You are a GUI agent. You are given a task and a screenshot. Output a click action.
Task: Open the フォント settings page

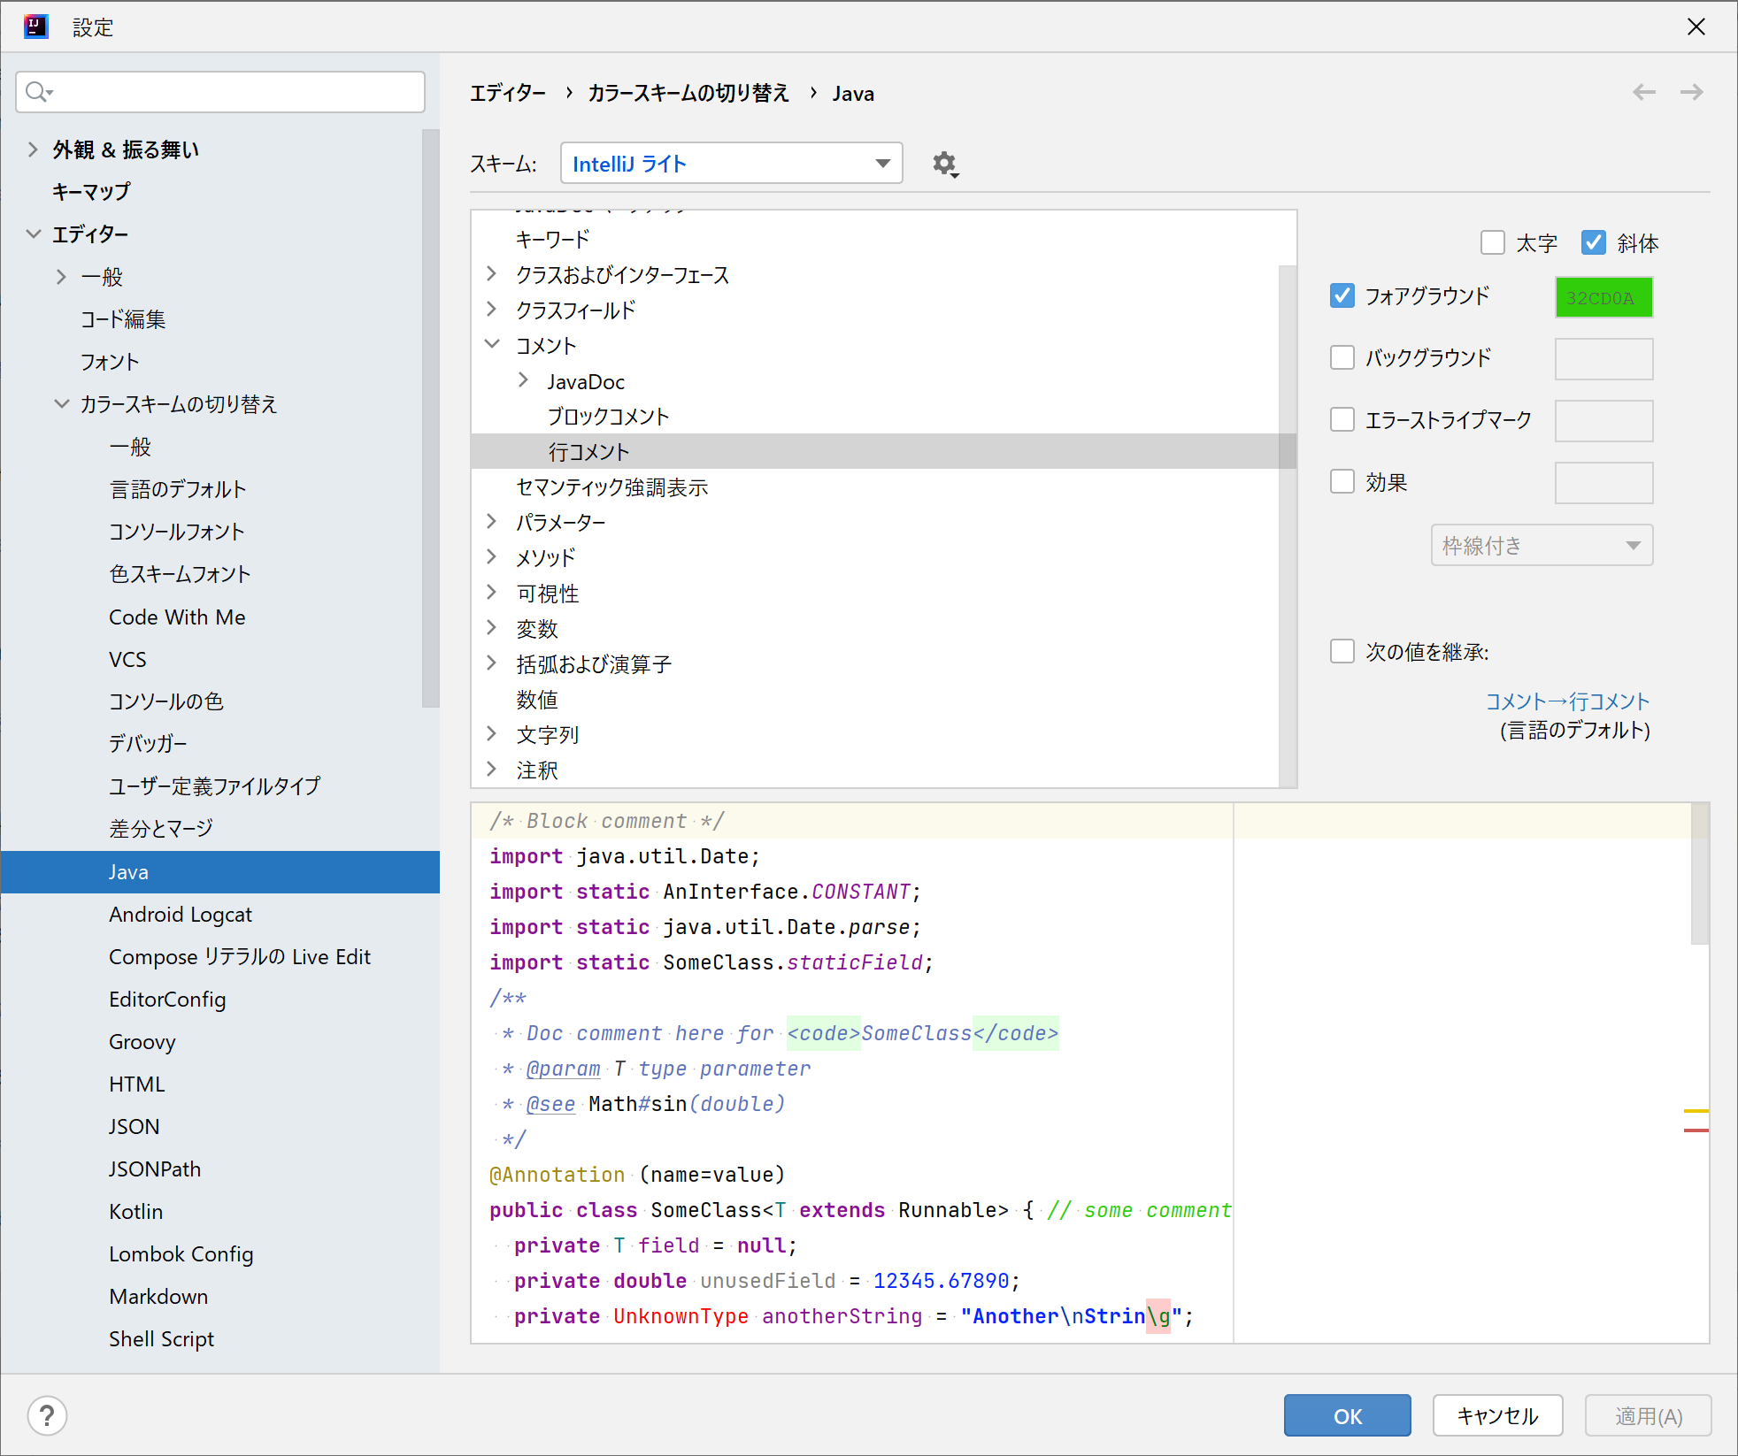pyautogui.click(x=110, y=362)
